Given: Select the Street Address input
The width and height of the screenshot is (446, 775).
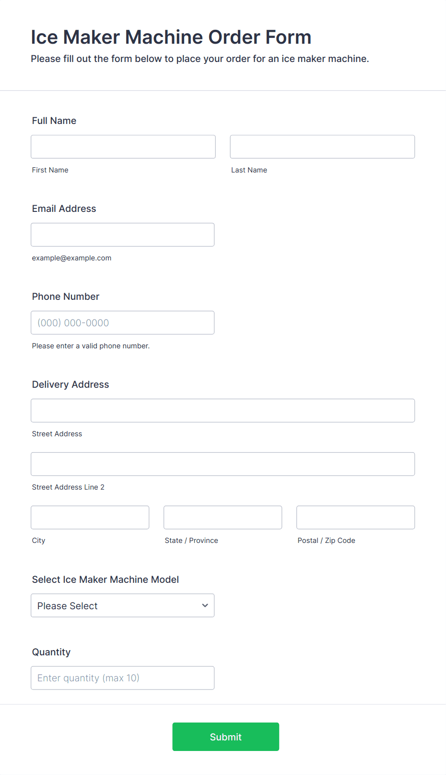Looking at the screenshot, I should (223, 410).
